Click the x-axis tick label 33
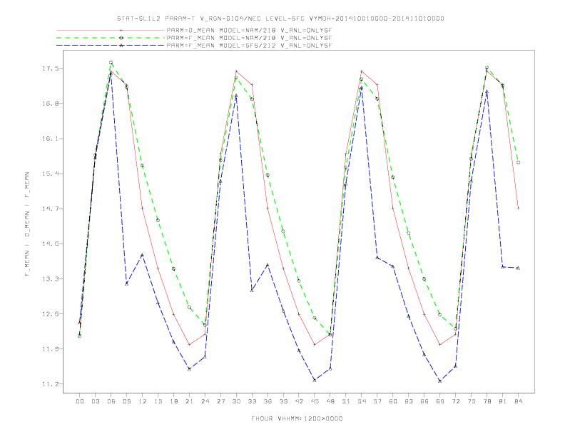 point(253,401)
